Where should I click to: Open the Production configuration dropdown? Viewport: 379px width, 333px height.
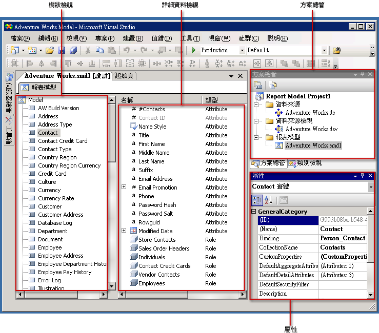point(242,50)
